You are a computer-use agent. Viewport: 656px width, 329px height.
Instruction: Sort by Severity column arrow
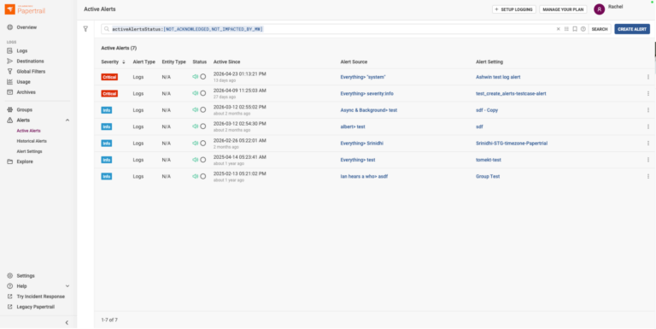[x=123, y=62]
